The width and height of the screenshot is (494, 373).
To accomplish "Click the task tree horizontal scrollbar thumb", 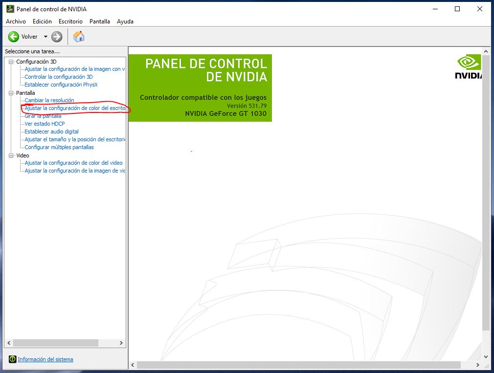I will (56, 343).
